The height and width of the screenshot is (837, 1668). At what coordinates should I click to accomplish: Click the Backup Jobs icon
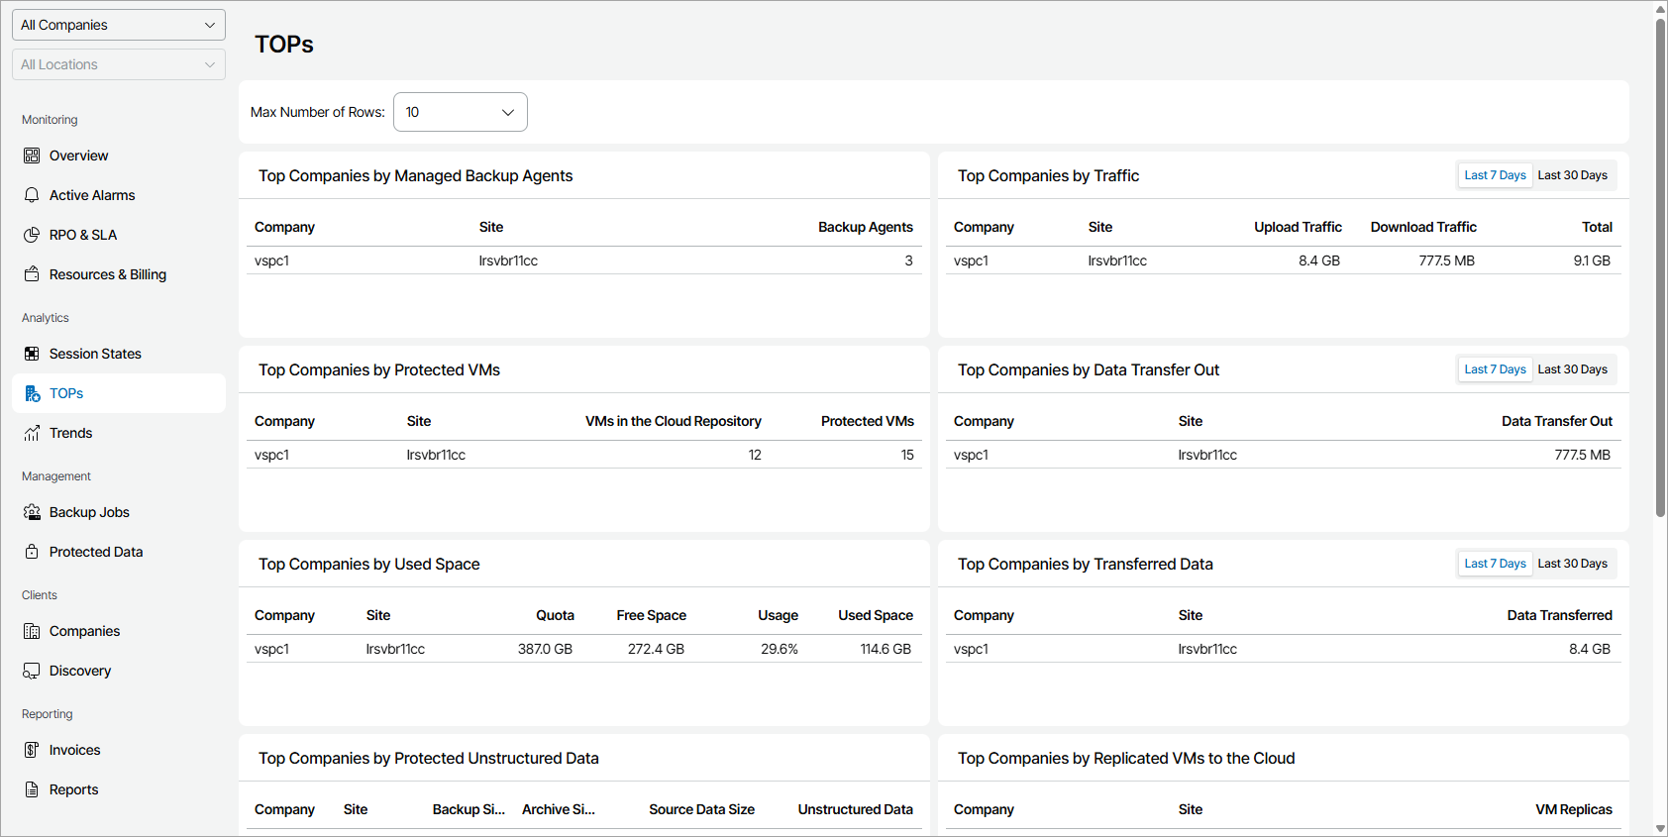[32, 512]
